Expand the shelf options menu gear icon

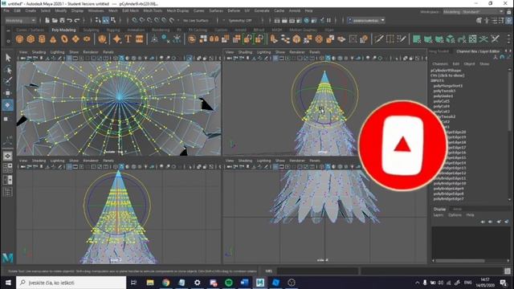(x=8, y=41)
